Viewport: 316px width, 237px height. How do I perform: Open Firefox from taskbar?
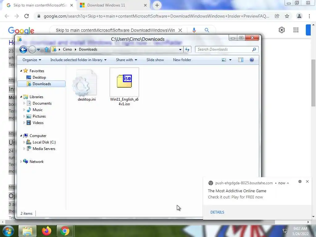47,231
